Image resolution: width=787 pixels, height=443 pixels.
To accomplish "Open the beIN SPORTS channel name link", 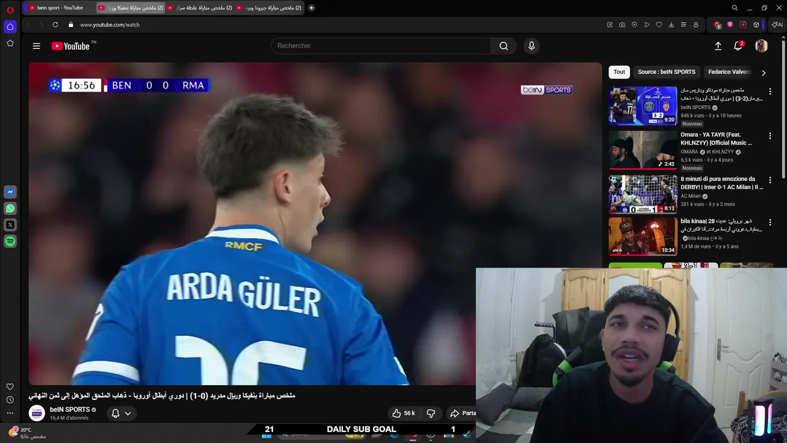I will tap(69, 410).
